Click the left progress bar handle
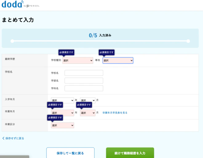Viewport: 203px width, 158px height. (12, 41)
